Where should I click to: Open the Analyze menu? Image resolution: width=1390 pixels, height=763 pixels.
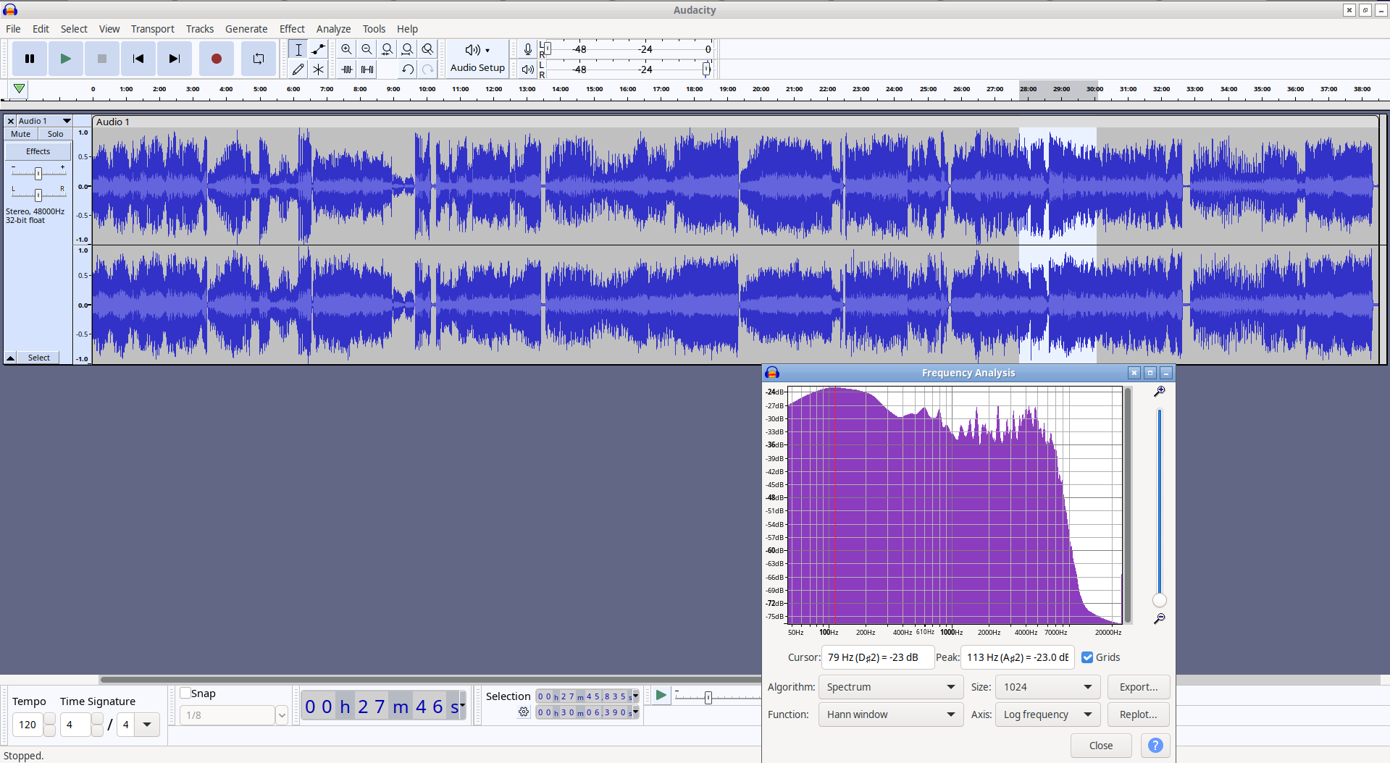pyautogui.click(x=333, y=29)
